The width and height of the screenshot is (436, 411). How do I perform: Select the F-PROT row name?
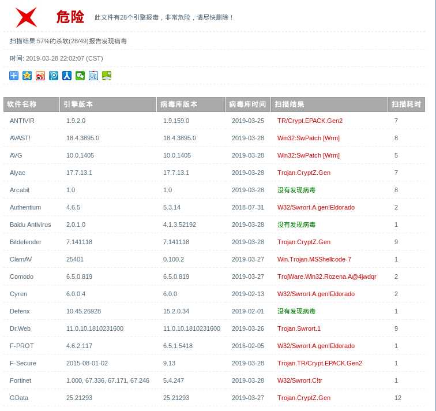[22, 346]
